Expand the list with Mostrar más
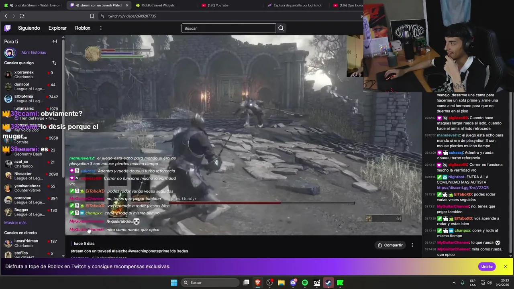Viewport: 514px width, 289px height. pos(15,223)
